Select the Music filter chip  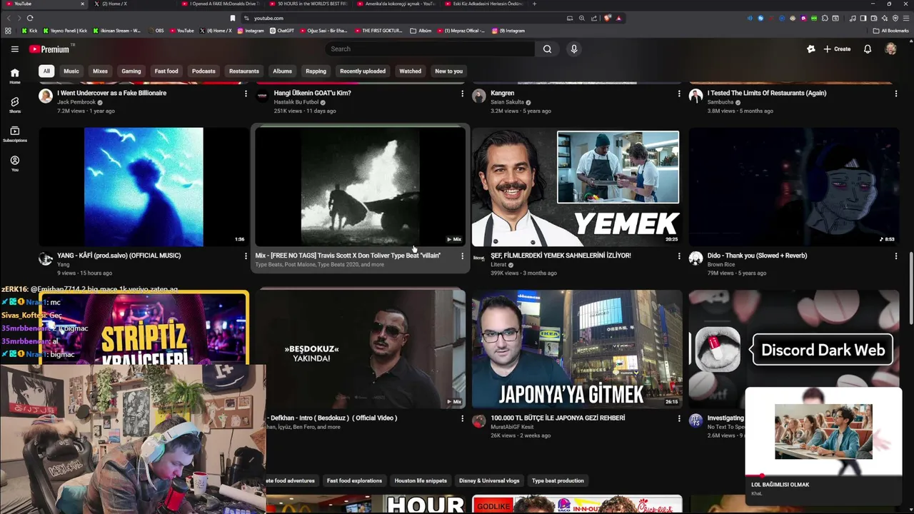71,71
